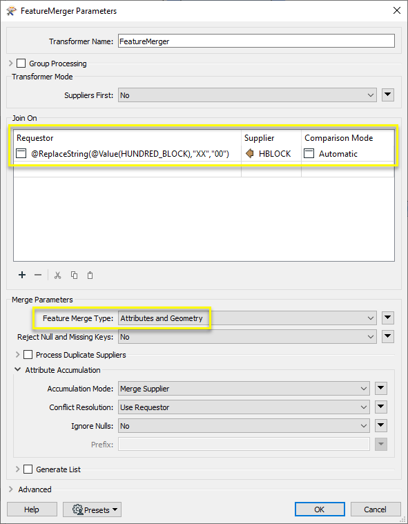Click the scissors cut icon
The height and width of the screenshot is (524, 408).
point(57,275)
